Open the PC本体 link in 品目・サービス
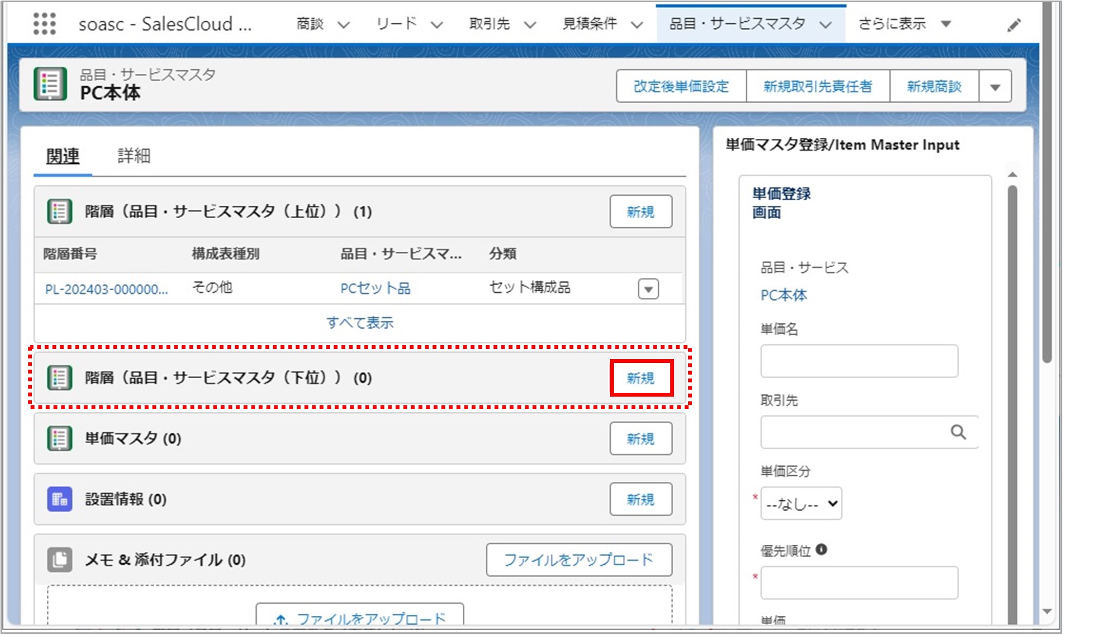Viewport: 1101px width, 637px height. point(784,295)
